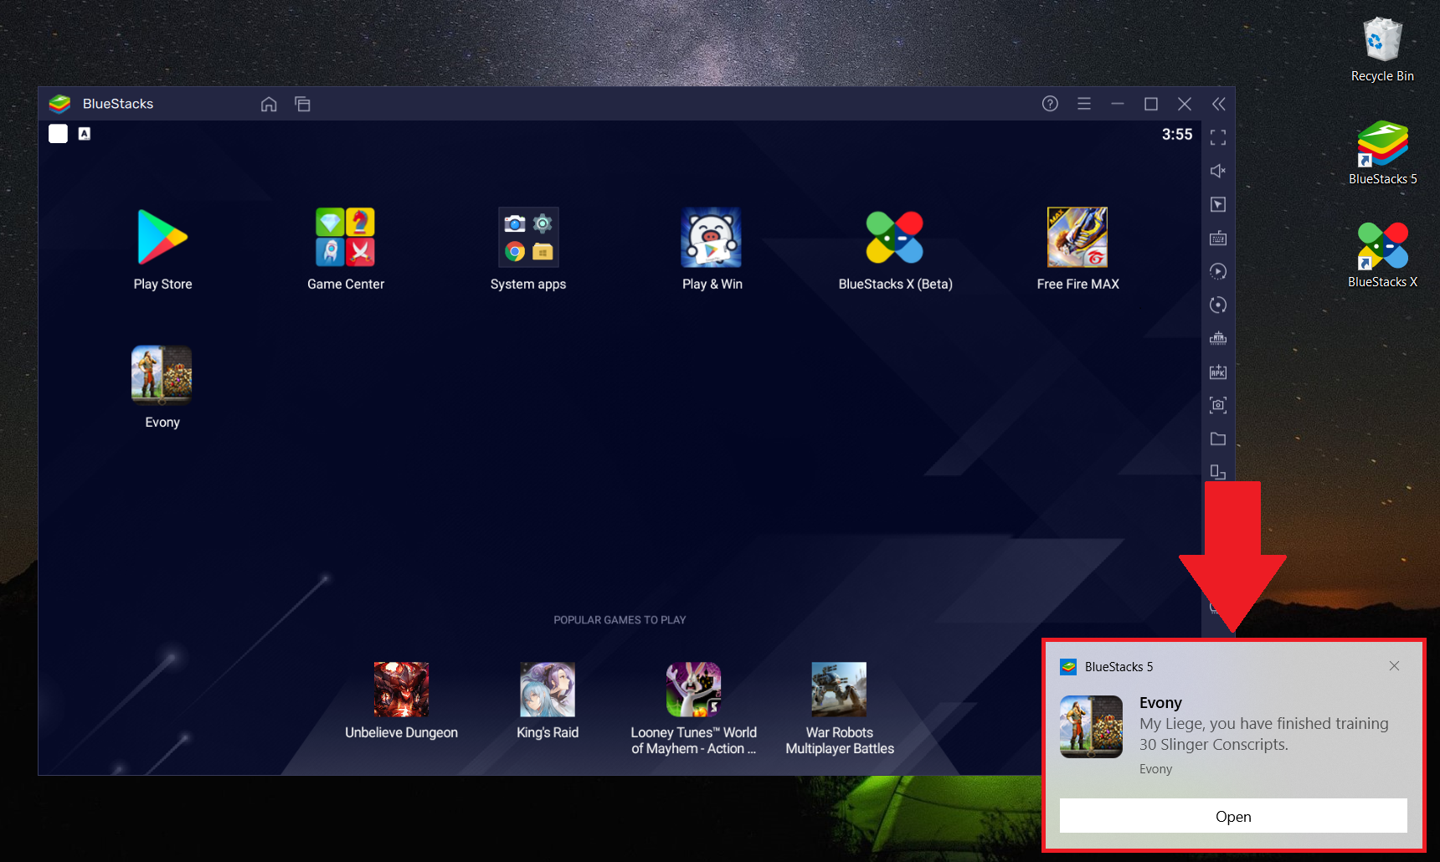Mute the BlueStacks volume

point(1218,171)
